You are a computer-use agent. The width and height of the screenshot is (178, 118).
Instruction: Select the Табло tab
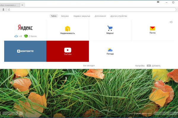coord(54,16)
